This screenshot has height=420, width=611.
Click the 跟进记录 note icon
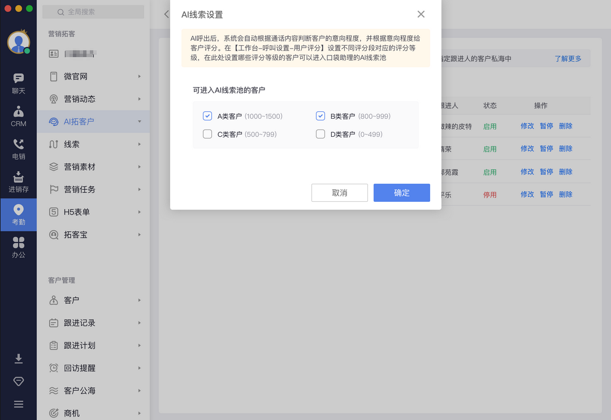[x=54, y=323]
